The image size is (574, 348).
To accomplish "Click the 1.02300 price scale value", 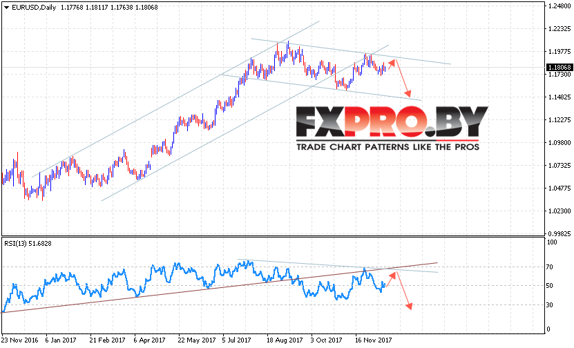I will coord(559,211).
